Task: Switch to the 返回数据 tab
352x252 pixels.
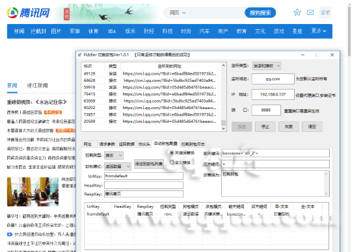Action: [127, 144]
